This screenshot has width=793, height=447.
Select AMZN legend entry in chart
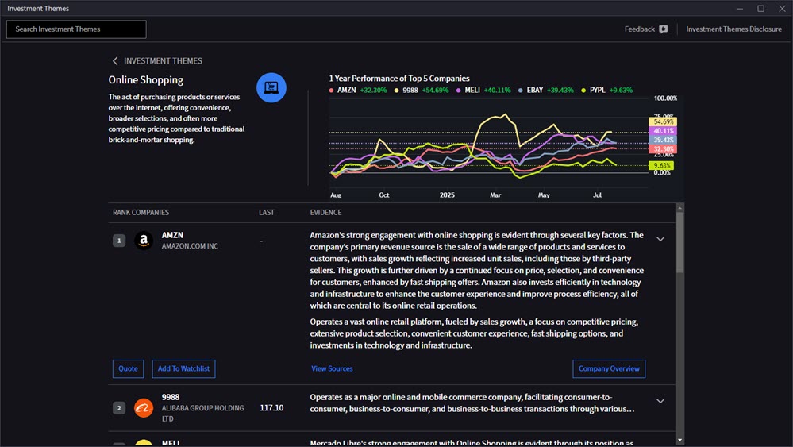tap(357, 90)
